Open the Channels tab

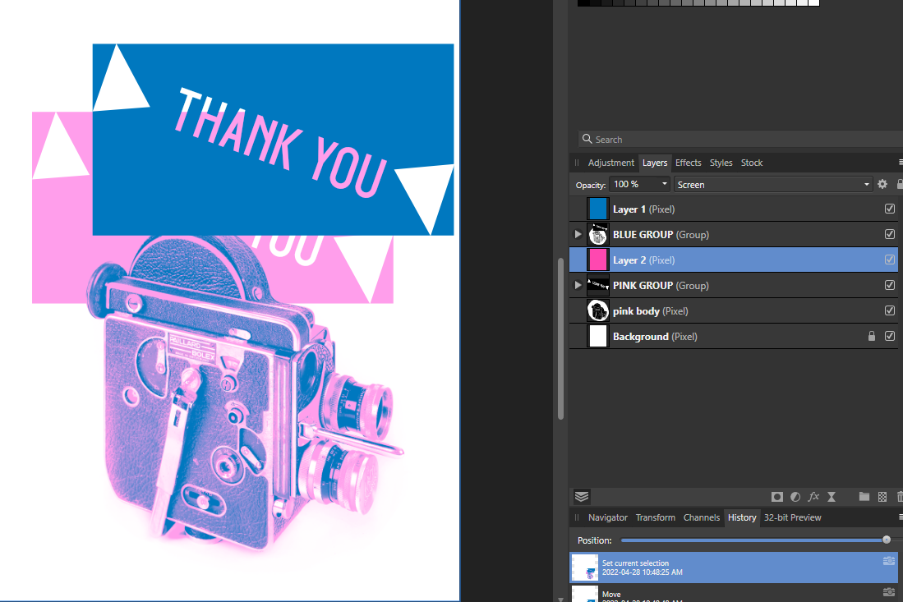pos(702,517)
